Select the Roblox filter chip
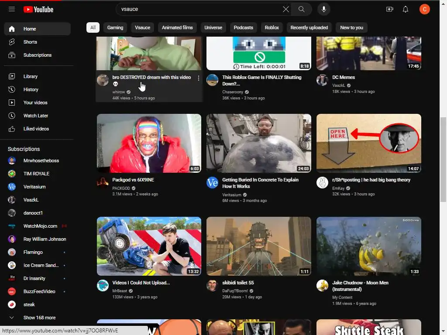Viewport: 447px width, 335px height. tap(272, 27)
